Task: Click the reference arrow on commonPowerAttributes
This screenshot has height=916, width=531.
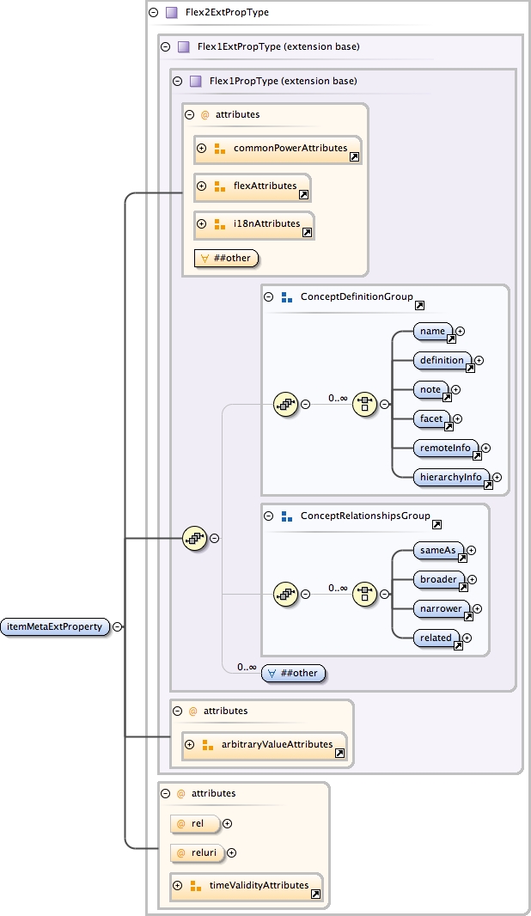Action: point(354,157)
